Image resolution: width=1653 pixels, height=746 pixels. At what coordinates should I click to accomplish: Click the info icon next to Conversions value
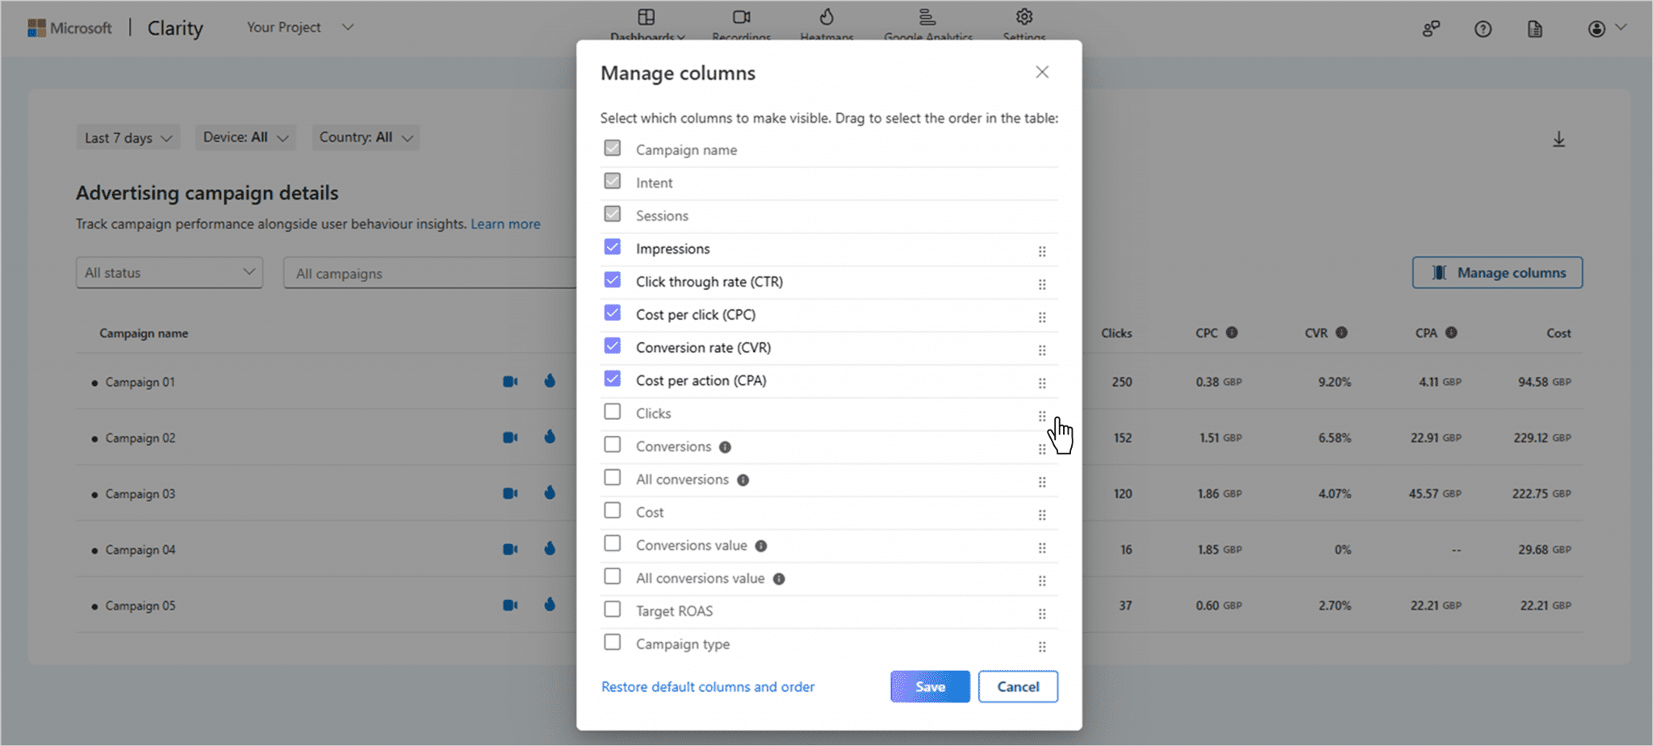tap(760, 546)
